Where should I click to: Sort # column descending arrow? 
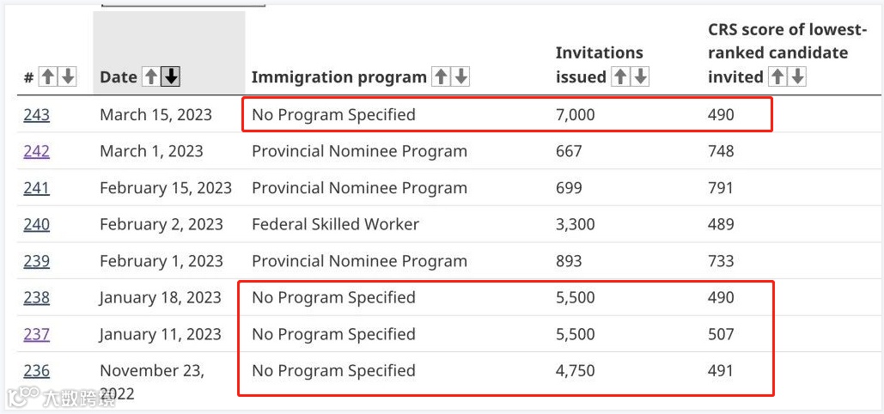(x=68, y=76)
